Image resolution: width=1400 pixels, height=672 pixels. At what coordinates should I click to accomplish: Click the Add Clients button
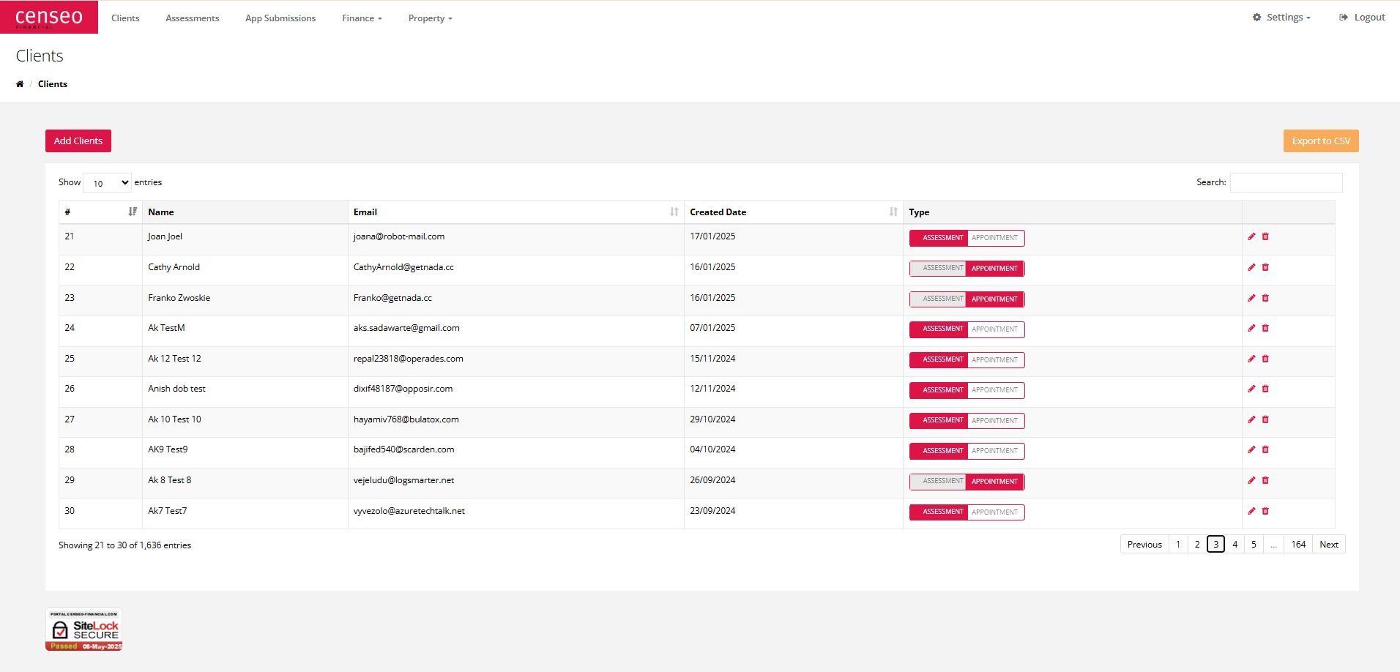click(78, 141)
